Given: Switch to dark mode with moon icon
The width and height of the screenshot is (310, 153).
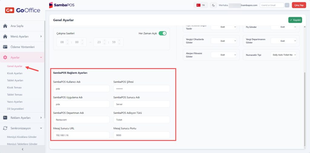Looking at the screenshot, I should (x=213, y=5).
